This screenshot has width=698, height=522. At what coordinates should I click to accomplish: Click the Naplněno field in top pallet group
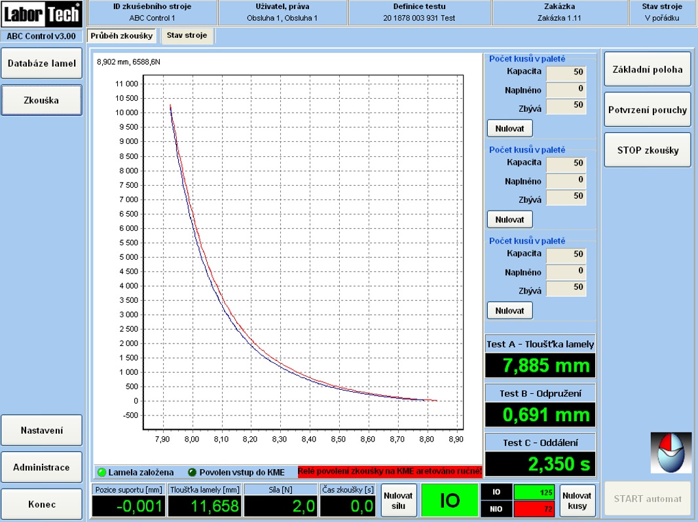pyautogui.click(x=566, y=90)
